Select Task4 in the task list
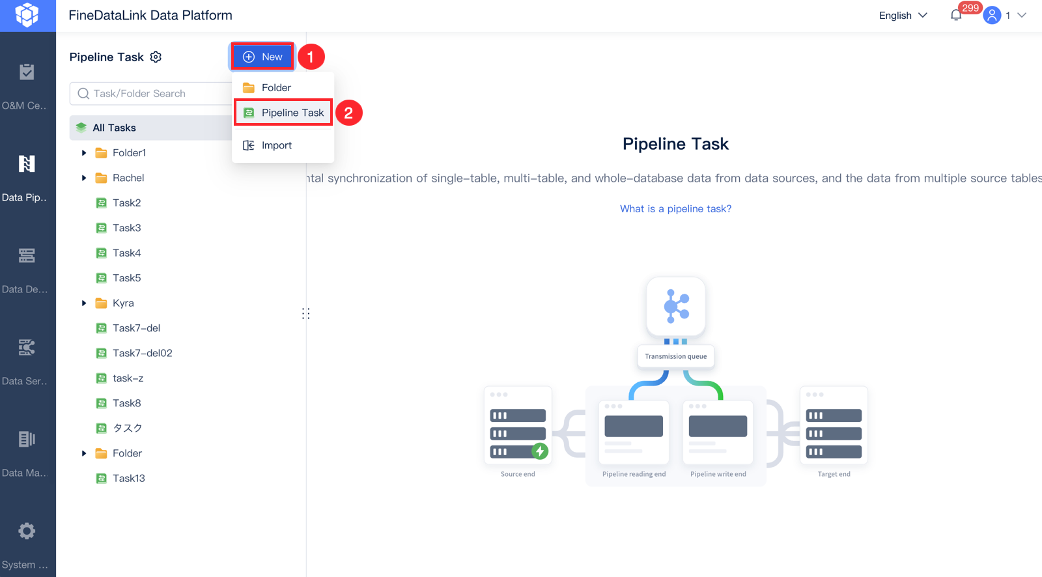The width and height of the screenshot is (1042, 577). pyautogui.click(x=126, y=253)
